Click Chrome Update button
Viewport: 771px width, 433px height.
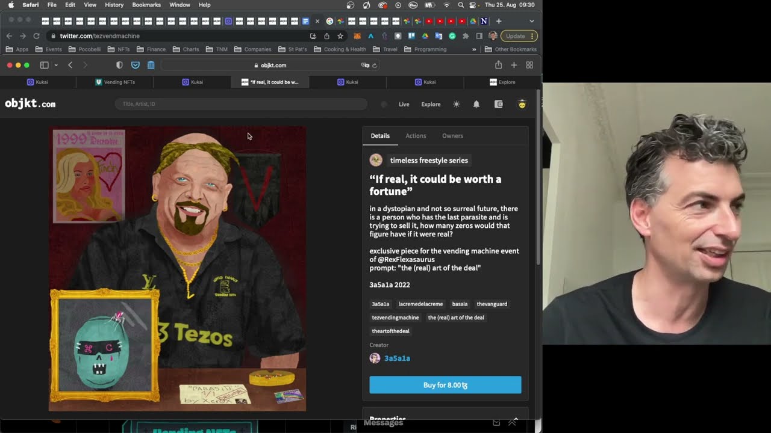pyautogui.click(x=519, y=36)
